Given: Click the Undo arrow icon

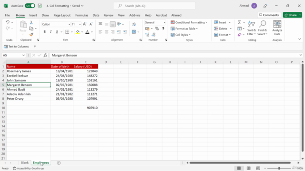Looking at the screenshot, I should pyautogui.click(x=8, y=22).
